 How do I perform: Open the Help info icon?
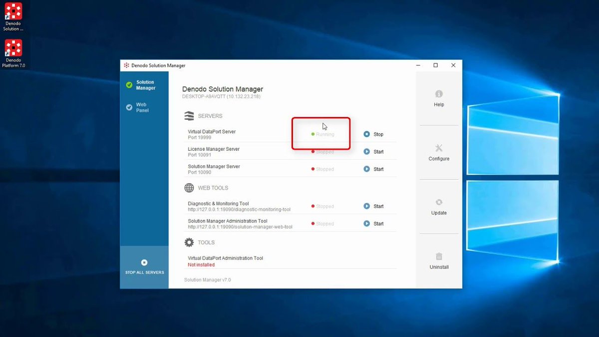tap(438, 93)
